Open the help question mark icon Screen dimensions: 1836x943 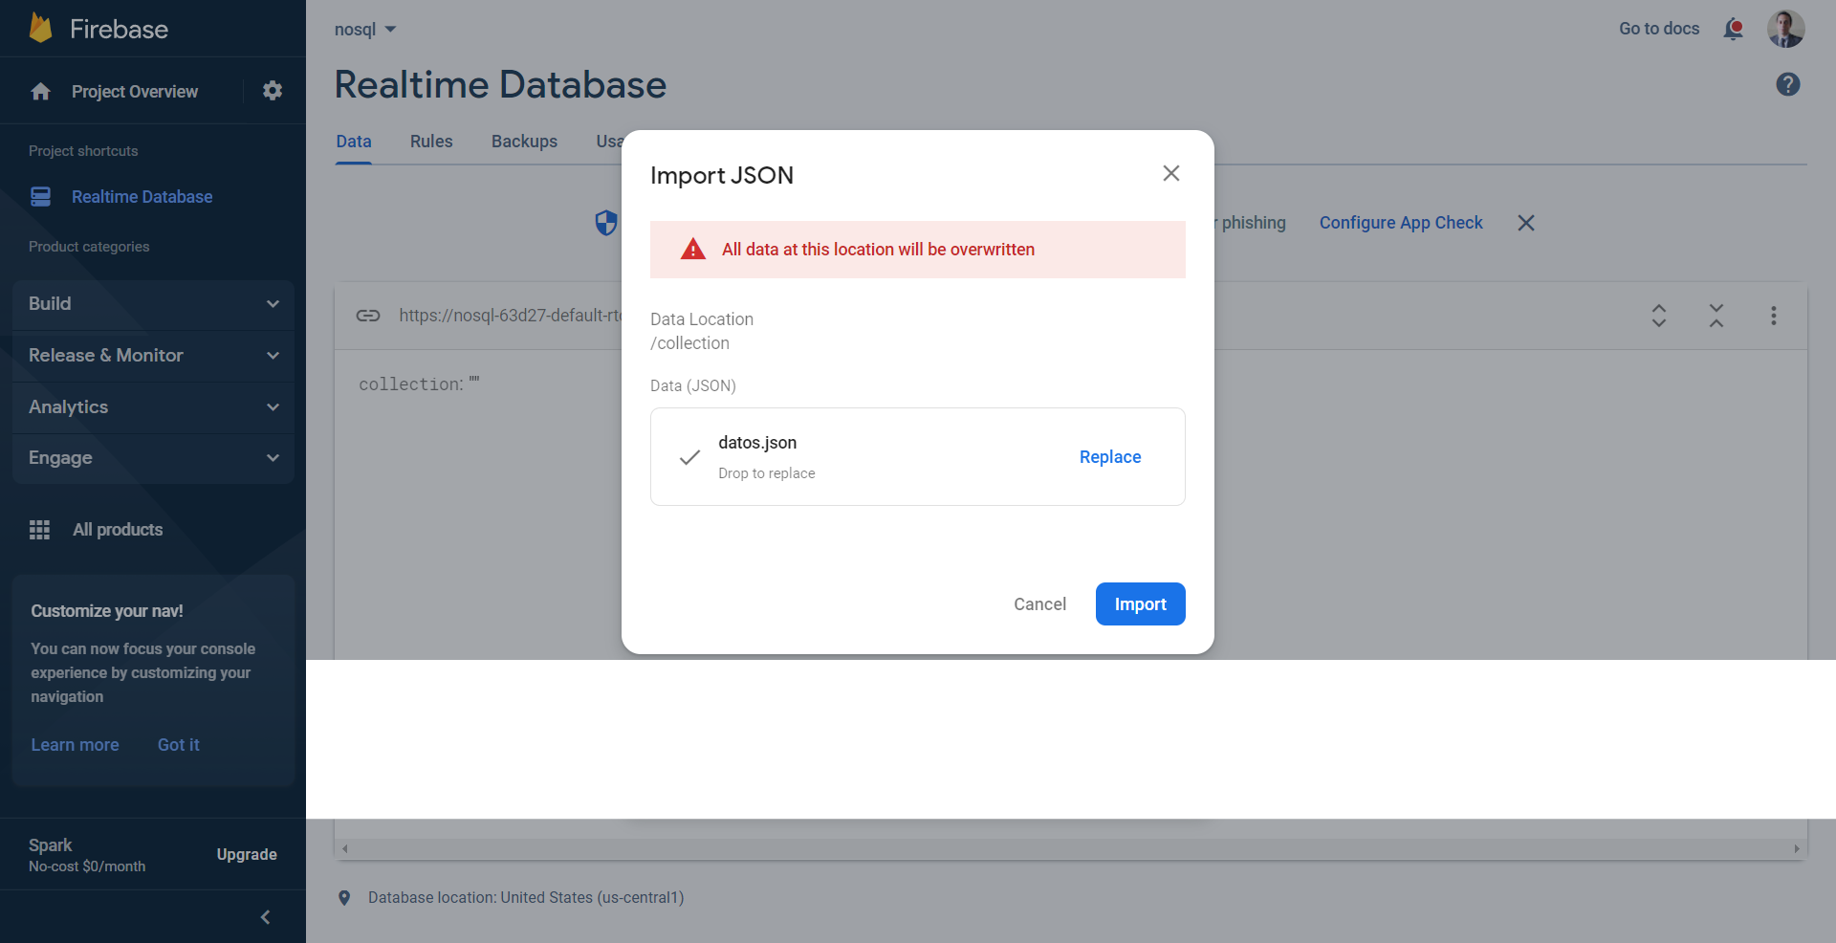click(x=1787, y=84)
